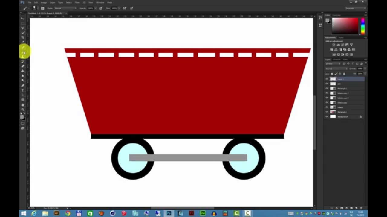Toggle lock transparent pixels
387x217 pixels.
pyautogui.click(x=332, y=74)
